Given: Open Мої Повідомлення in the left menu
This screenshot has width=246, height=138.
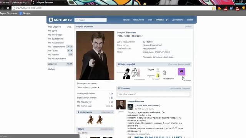Looking at the screenshot, I should click(57, 47).
